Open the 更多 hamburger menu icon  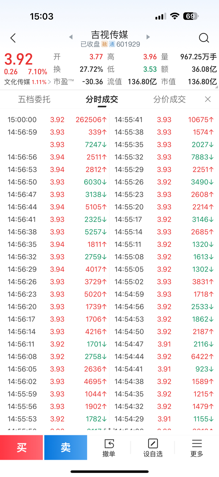tap(197, 448)
